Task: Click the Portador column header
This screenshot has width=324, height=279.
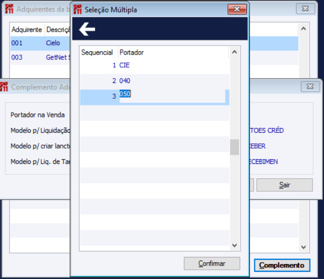Action: click(x=174, y=52)
